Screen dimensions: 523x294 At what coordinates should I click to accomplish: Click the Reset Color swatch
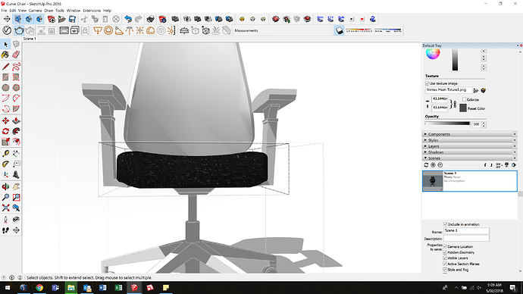coord(463,108)
